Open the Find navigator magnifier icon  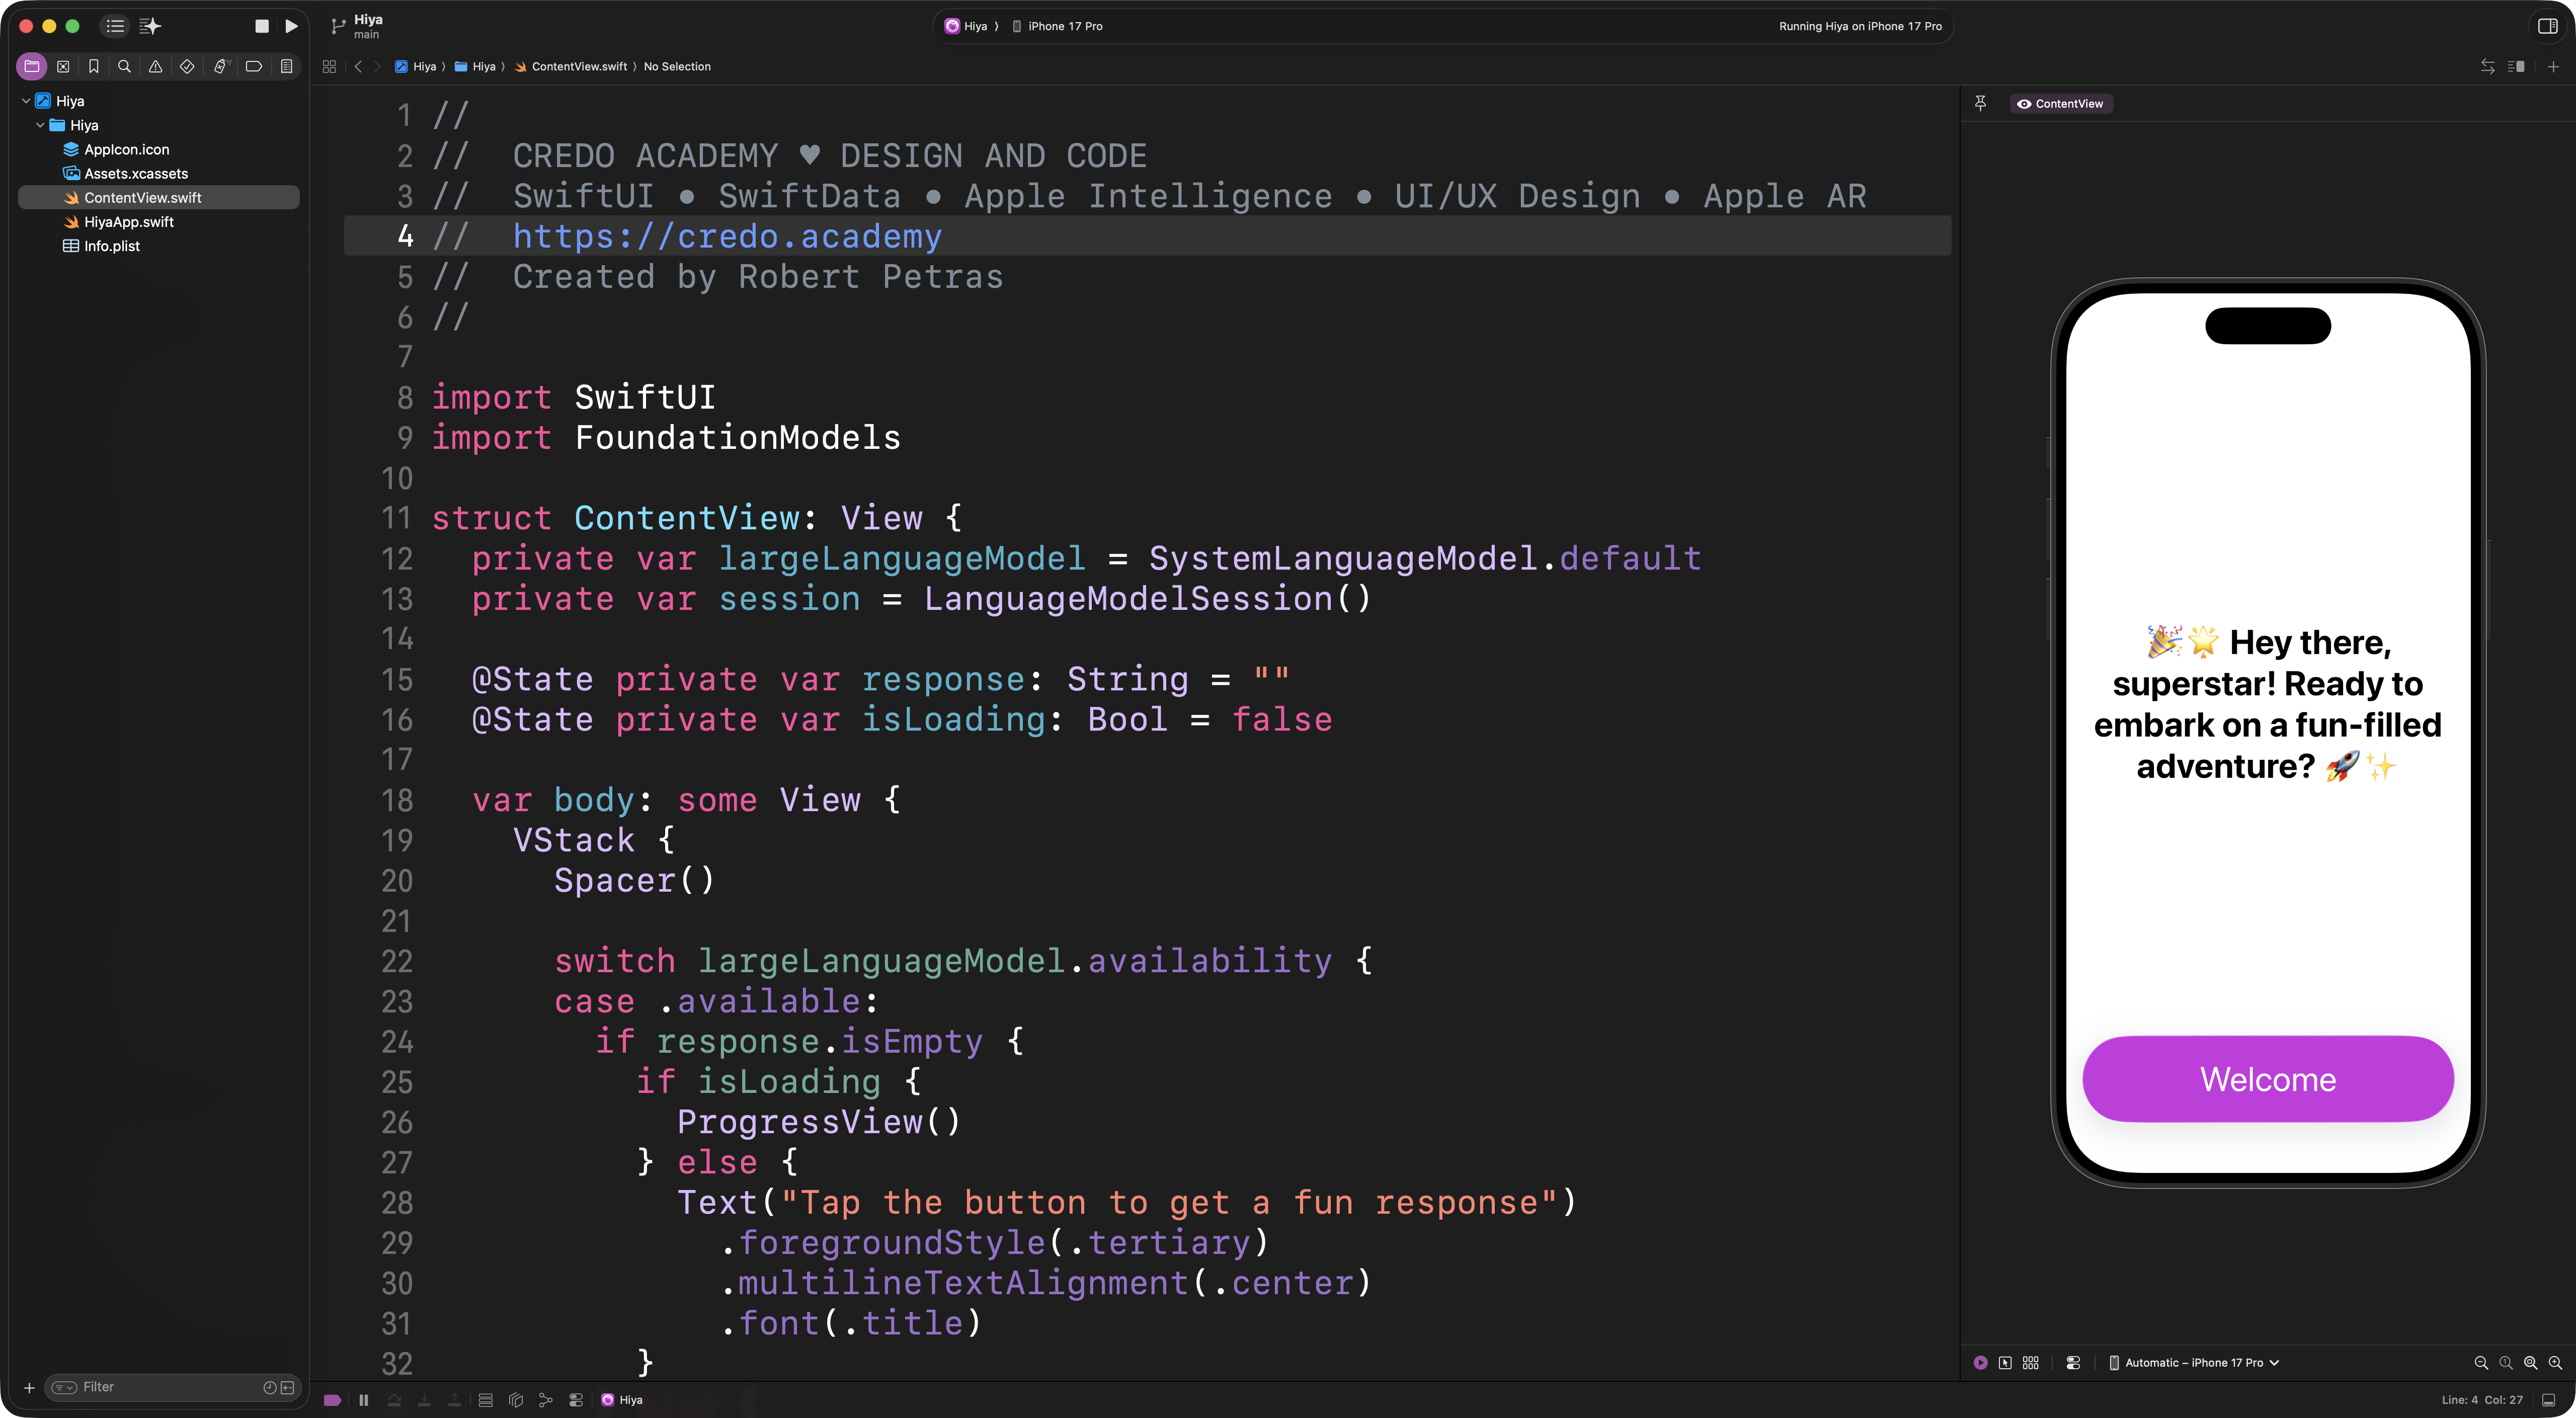(x=124, y=66)
